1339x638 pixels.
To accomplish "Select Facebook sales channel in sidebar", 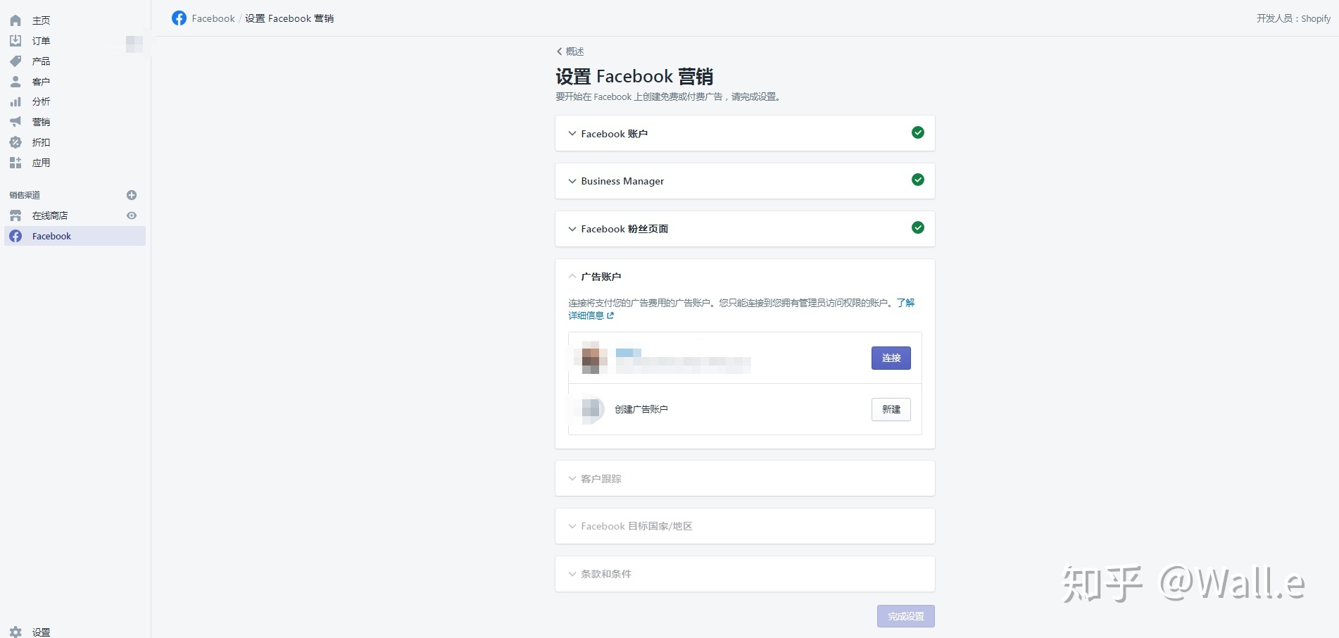I will click(x=75, y=236).
